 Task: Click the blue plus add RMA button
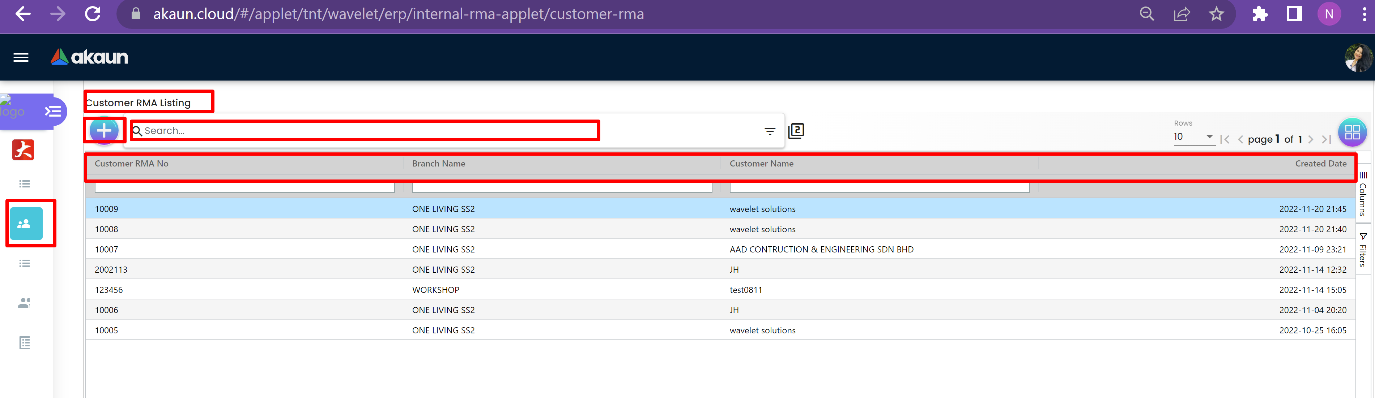pos(104,130)
